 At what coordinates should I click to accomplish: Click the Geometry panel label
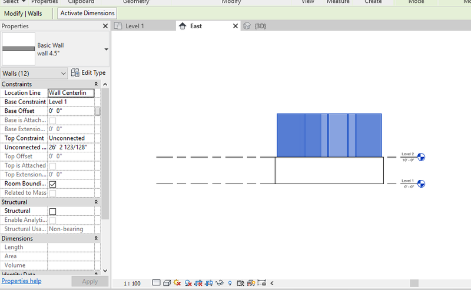click(136, 2)
